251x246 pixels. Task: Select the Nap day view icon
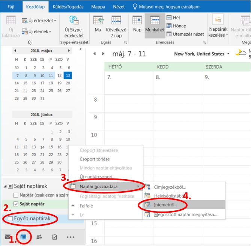tap(137, 26)
